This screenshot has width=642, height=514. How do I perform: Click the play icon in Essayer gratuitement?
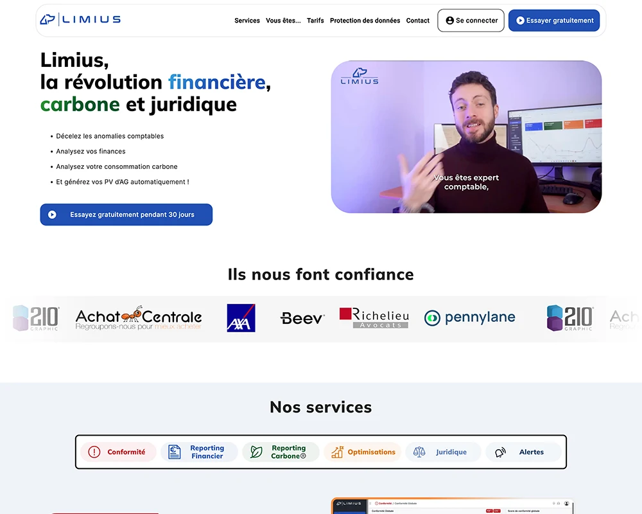tap(520, 21)
